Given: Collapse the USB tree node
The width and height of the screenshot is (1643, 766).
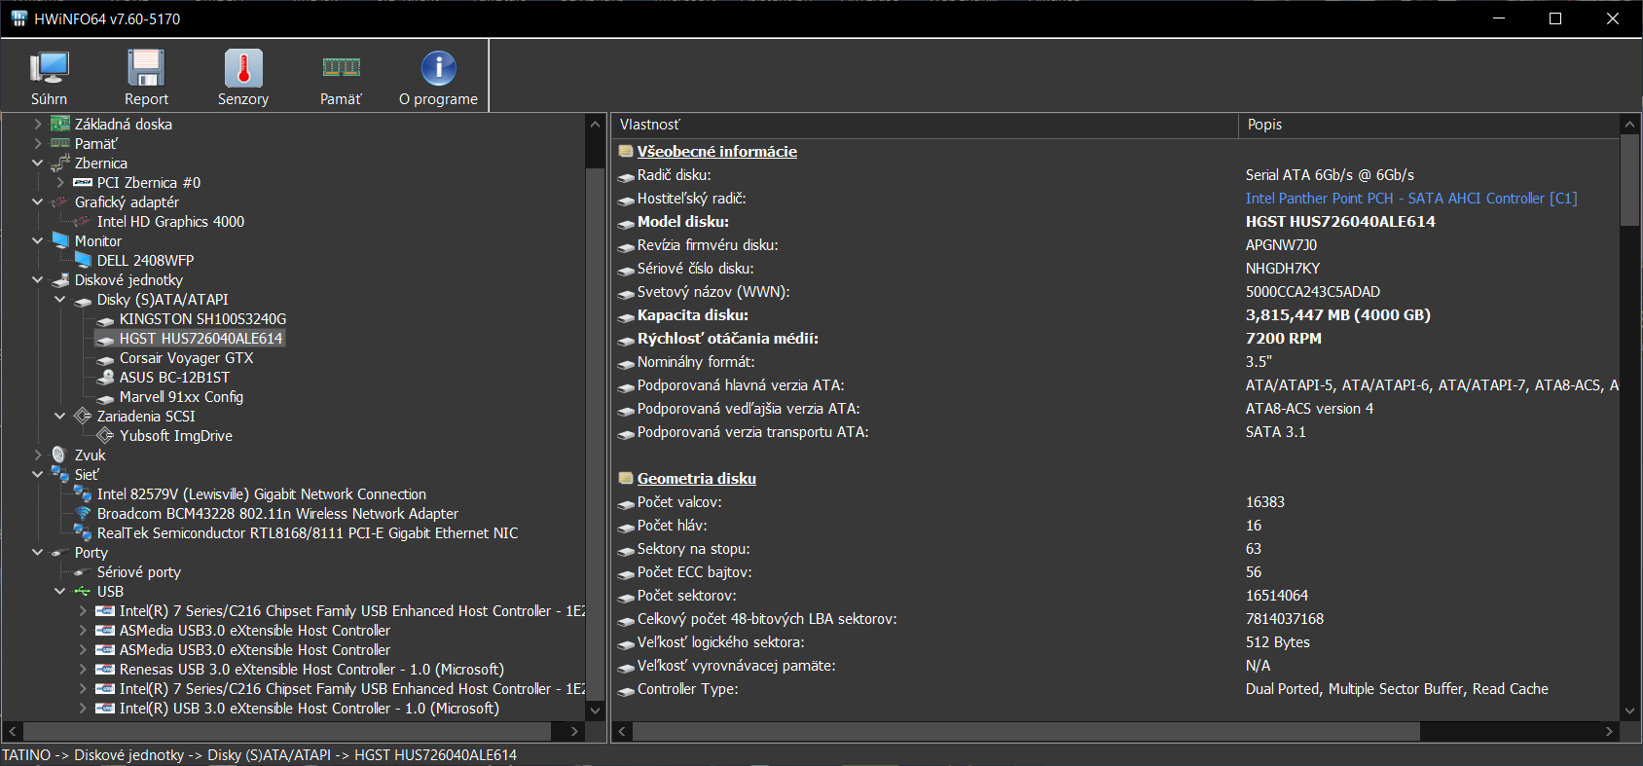Looking at the screenshot, I should click(x=60, y=592).
